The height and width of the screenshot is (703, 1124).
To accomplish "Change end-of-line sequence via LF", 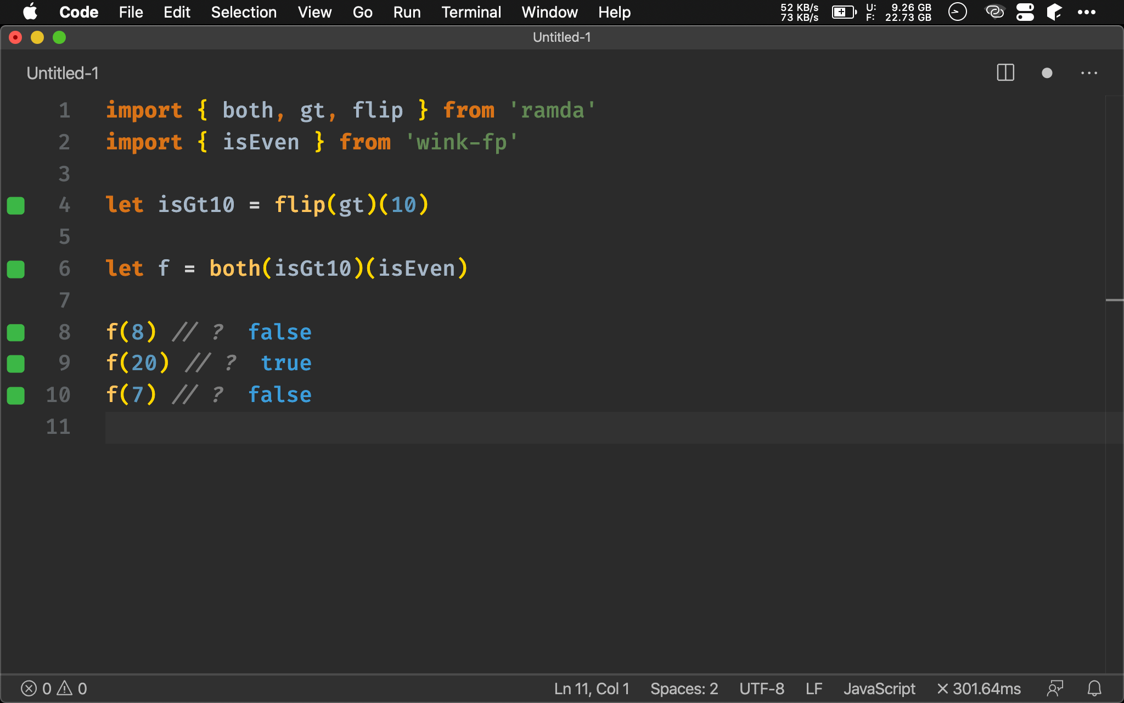I will tap(814, 689).
